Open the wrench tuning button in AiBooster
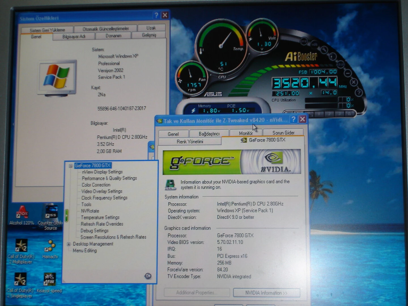 point(324,50)
